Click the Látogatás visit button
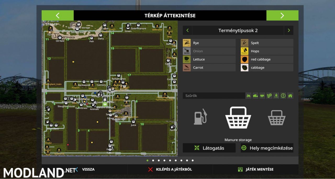This screenshot has height=179, width=335. (209, 148)
